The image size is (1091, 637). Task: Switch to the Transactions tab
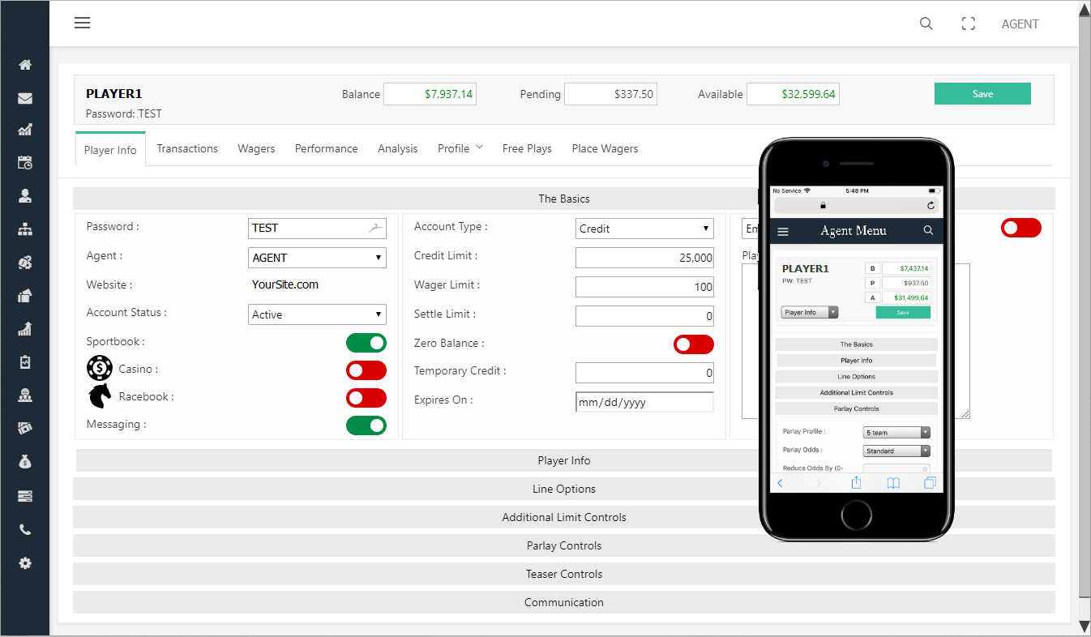tap(187, 148)
